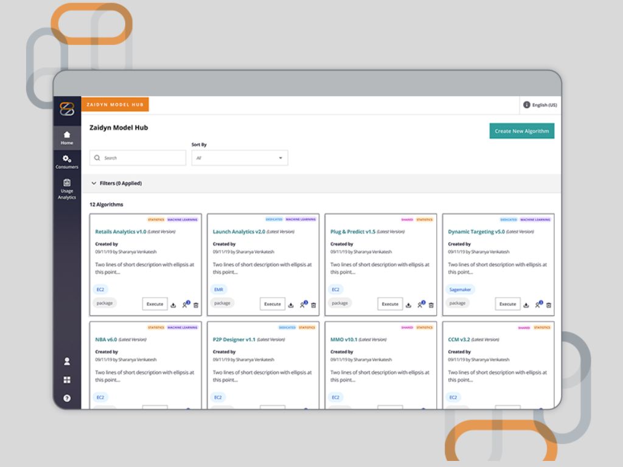Open the apps grid icon in sidebar
Image resolution: width=623 pixels, height=467 pixels.
[67, 380]
